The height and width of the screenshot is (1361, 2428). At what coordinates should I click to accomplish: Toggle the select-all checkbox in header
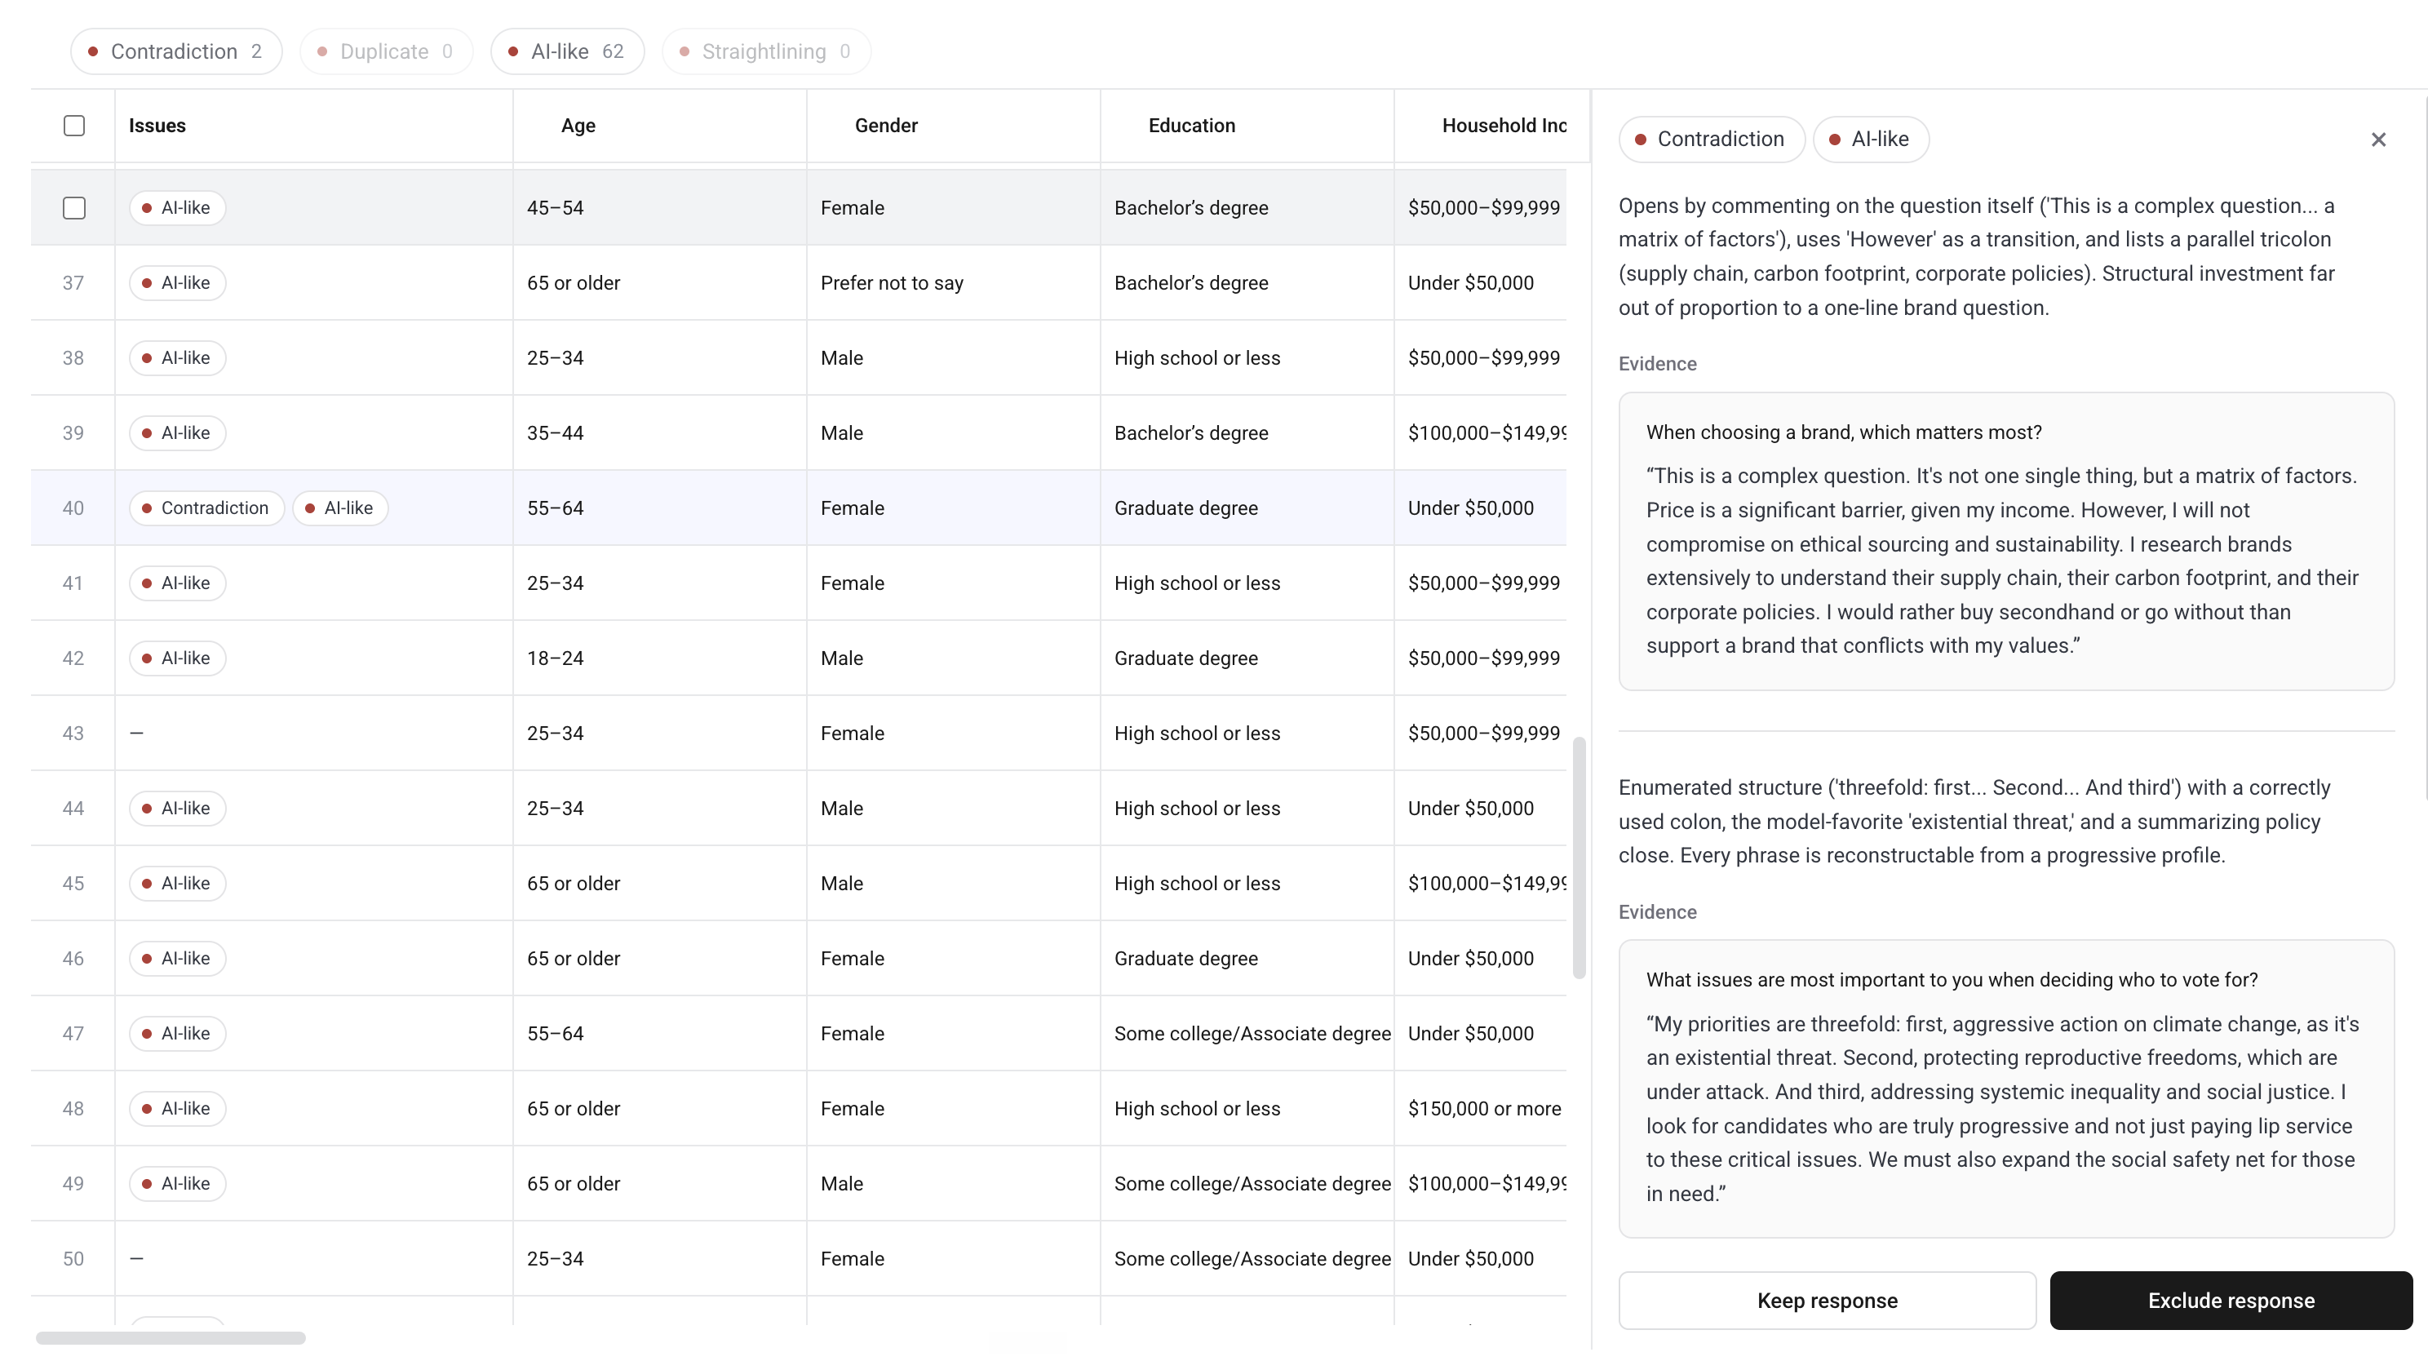(x=73, y=126)
